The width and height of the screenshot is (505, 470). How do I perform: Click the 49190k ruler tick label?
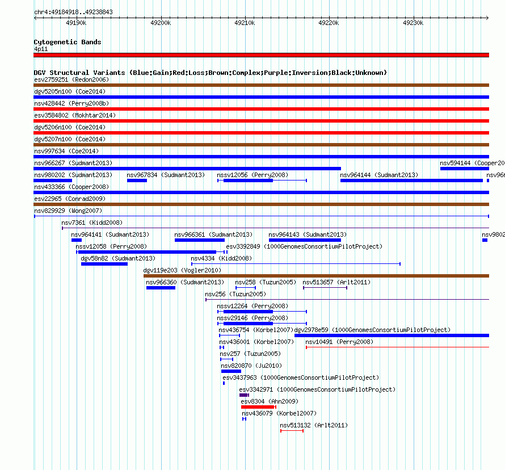point(76,23)
